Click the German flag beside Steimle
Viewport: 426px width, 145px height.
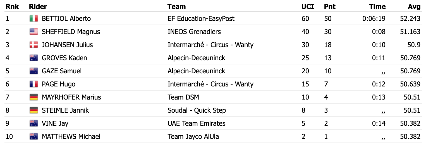(33, 110)
